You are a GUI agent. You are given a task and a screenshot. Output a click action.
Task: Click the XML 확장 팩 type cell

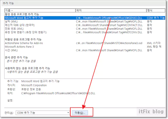point(154,47)
